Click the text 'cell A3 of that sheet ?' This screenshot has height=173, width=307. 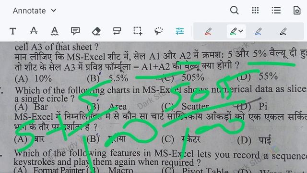(57, 47)
